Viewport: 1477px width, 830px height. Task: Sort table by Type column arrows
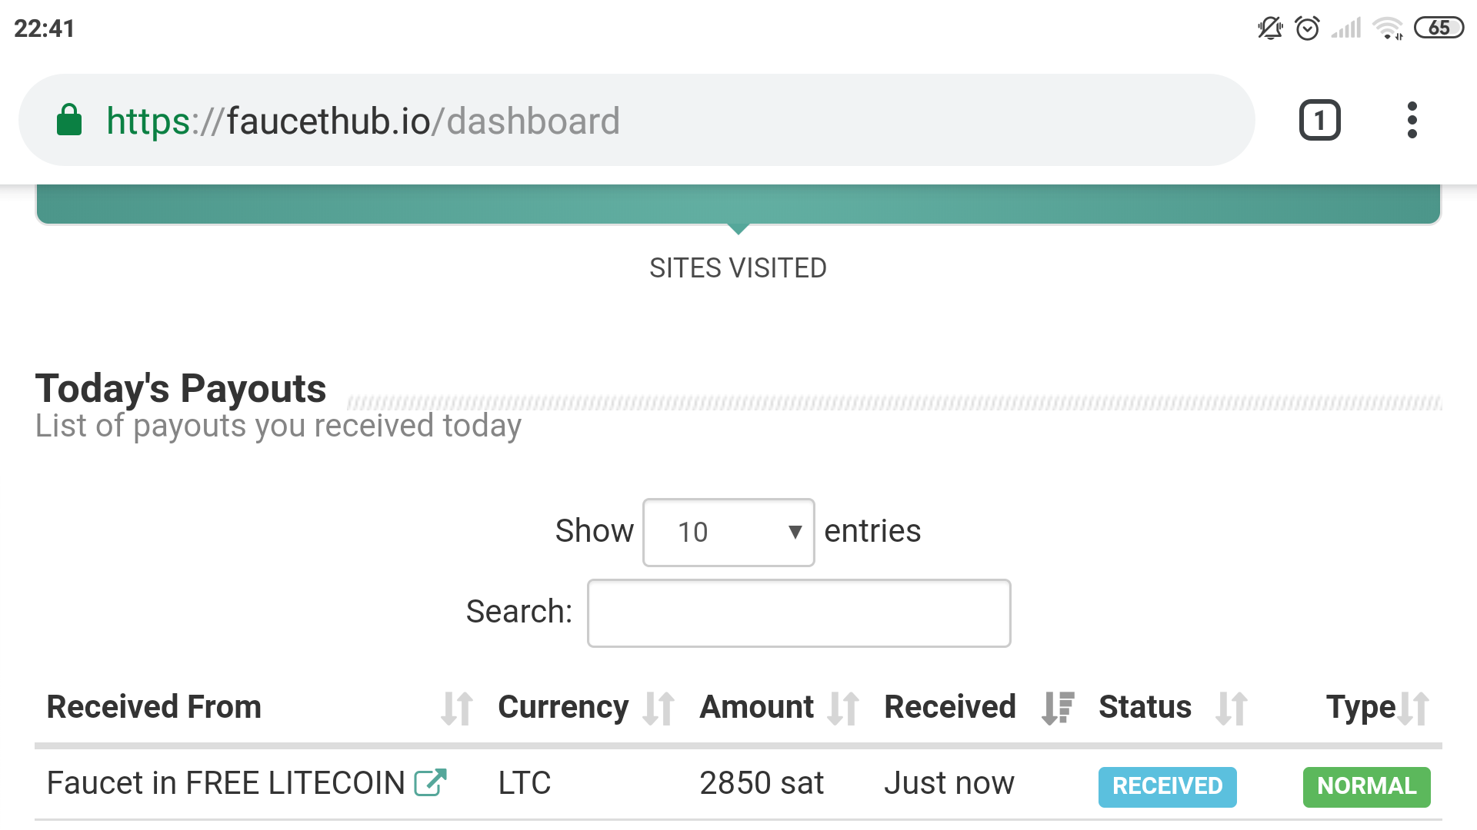click(x=1413, y=708)
